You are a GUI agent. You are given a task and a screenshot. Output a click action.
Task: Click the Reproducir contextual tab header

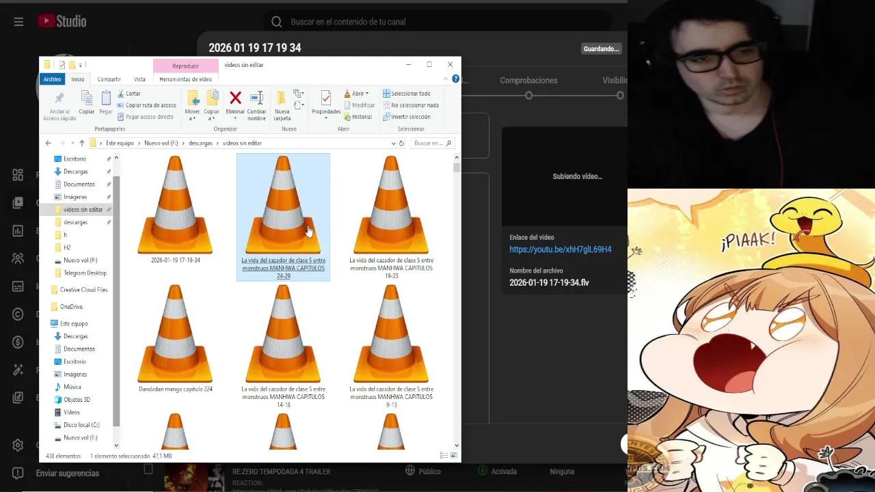[185, 66]
